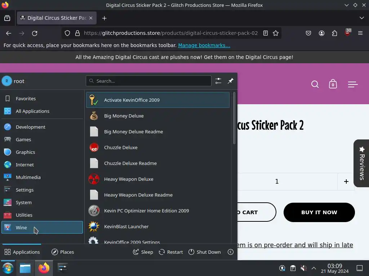
Task: Open file manager from taskbar
Action: [25, 268]
